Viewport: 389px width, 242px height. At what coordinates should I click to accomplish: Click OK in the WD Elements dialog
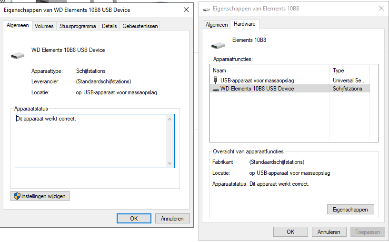(x=134, y=218)
